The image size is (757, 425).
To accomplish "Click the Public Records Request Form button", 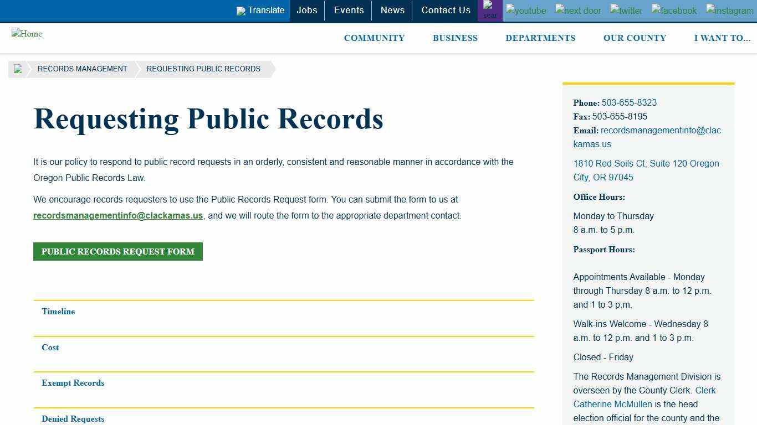I will [x=117, y=251].
